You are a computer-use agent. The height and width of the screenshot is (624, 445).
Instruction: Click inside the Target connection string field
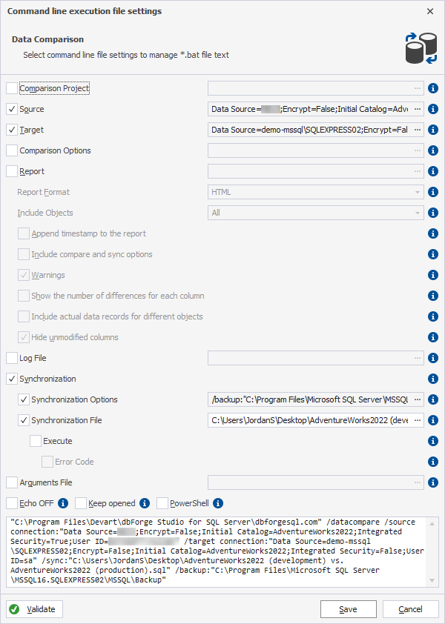310,130
